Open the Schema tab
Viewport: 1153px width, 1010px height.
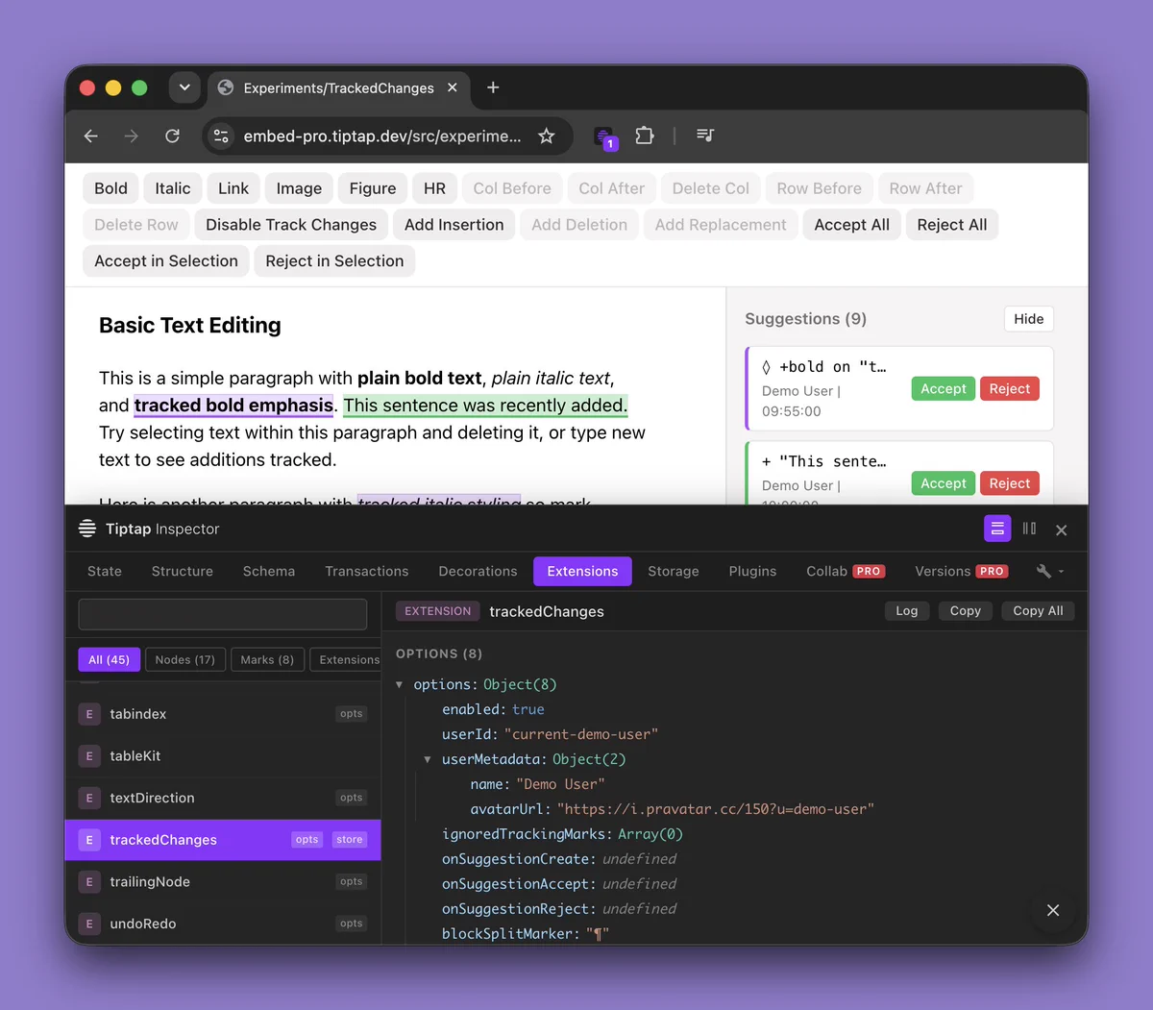(x=269, y=571)
